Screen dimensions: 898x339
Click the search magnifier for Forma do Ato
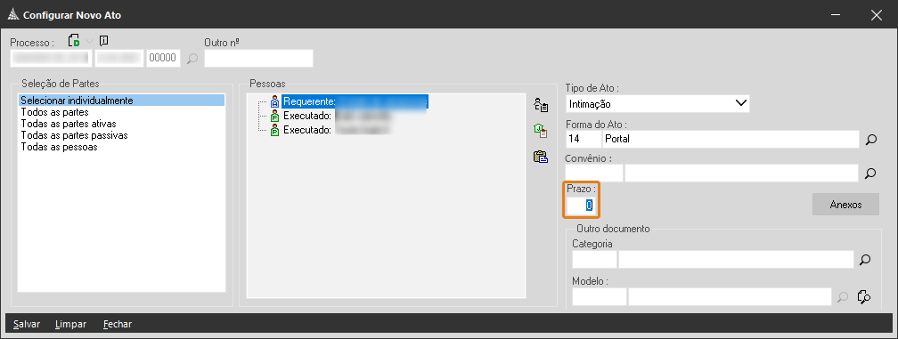tap(871, 139)
